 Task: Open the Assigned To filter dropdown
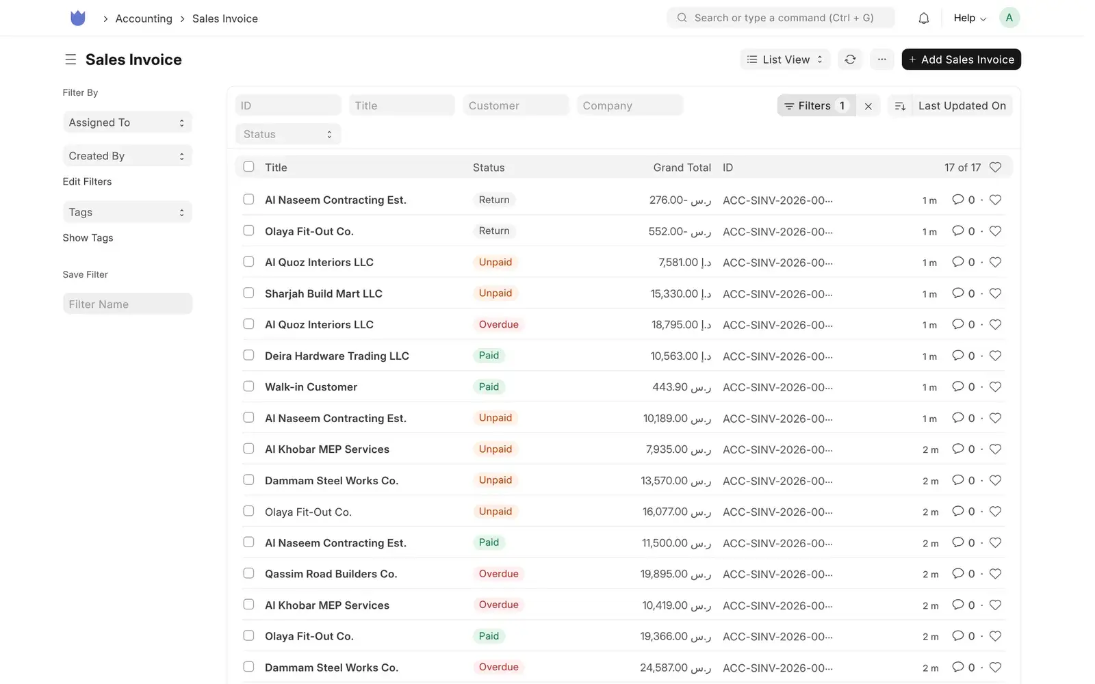[127, 122]
